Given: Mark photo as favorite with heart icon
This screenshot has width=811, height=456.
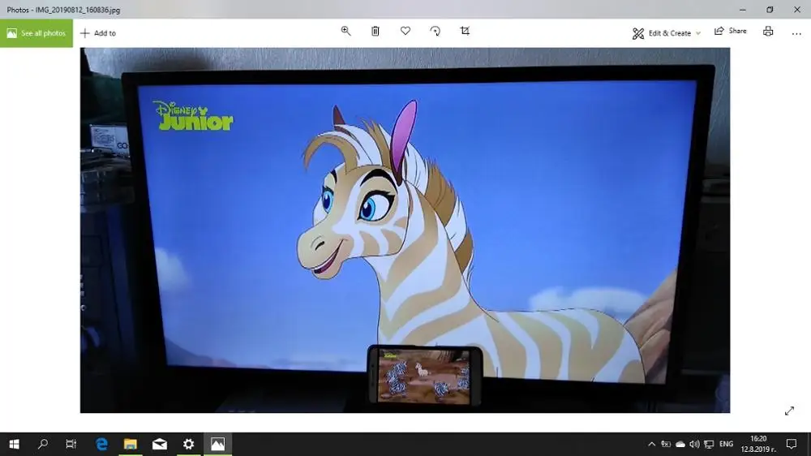Looking at the screenshot, I should point(405,31).
